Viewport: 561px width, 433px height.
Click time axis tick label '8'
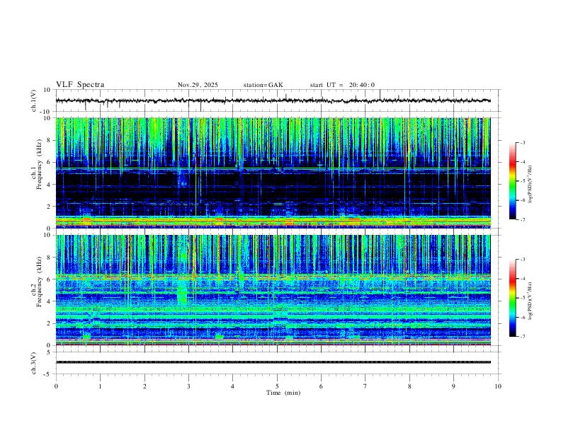409,386
